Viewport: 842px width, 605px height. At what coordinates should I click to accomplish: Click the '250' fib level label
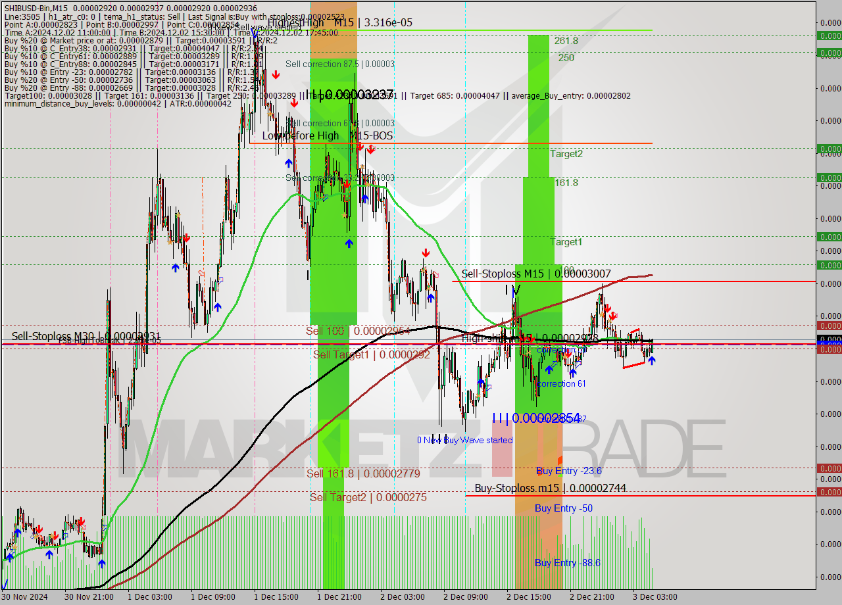(566, 58)
